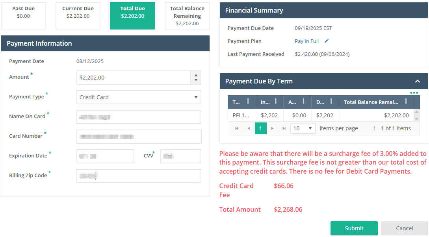Viewport: 429px width, 237px height.
Task: Open the Payment Type dropdown
Action: [x=139, y=97]
